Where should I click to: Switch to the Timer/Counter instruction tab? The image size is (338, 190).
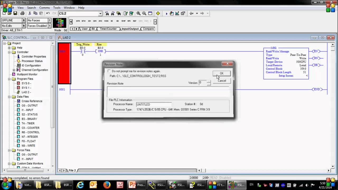point(108,29)
